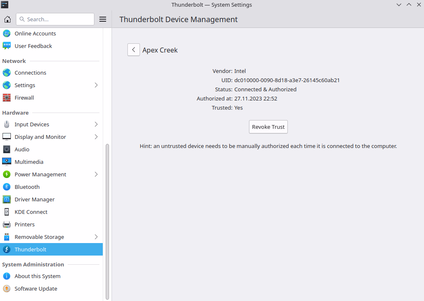Open the Audio speaker icon item

[7, 149]
